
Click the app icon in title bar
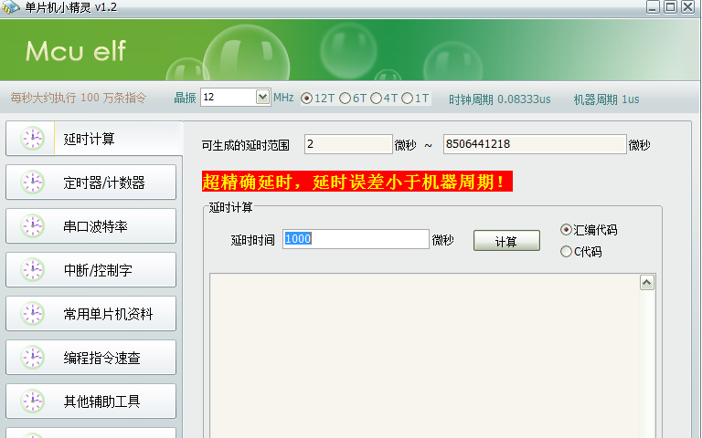tap(10, 7)
